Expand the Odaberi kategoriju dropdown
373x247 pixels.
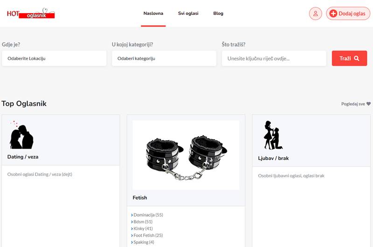click(164, 58)
